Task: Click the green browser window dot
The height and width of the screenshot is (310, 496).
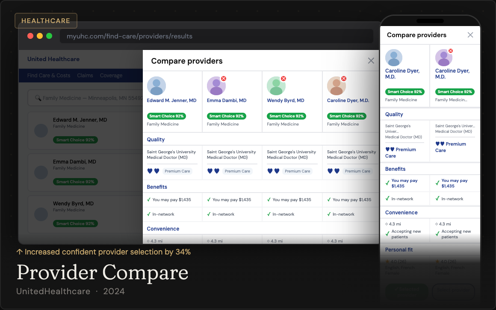Action: [x=49, y=36]
